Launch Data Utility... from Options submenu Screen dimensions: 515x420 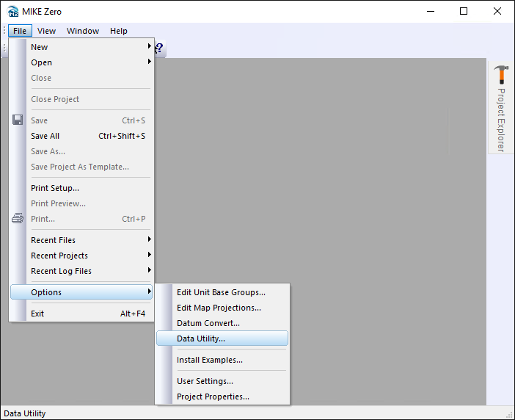coord(201,338)
